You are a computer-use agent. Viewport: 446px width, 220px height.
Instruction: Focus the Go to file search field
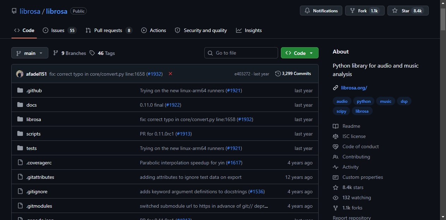click(x=241, y=53)
